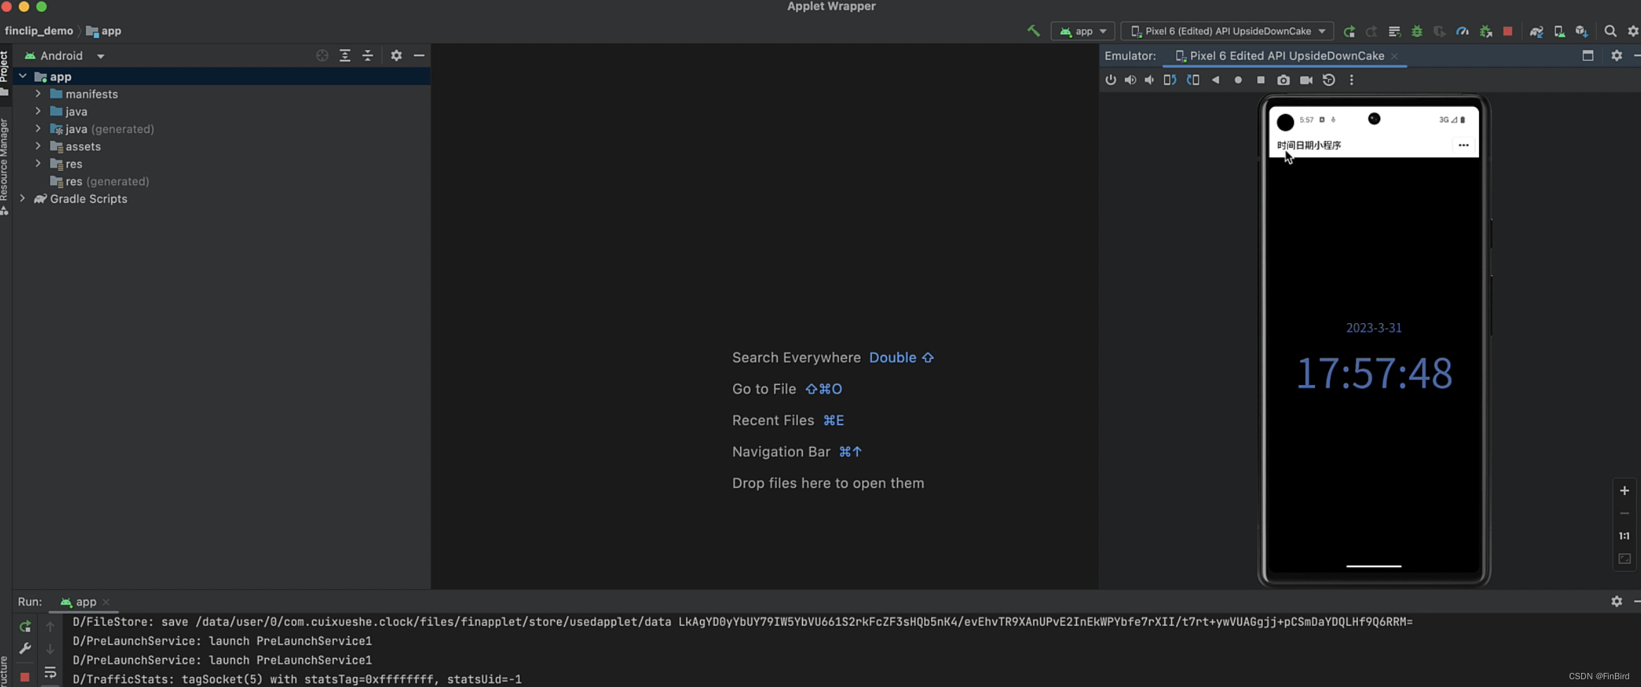
Task: Click Rerun app icon in Run panel
Action: tap(25, 626)
